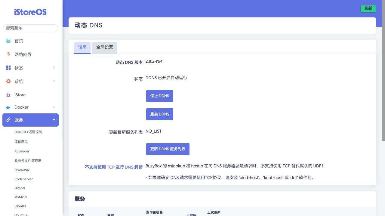Click the network wizard (网络向导) globe icon
Screen dimensions: 385x216
(8, 54)
